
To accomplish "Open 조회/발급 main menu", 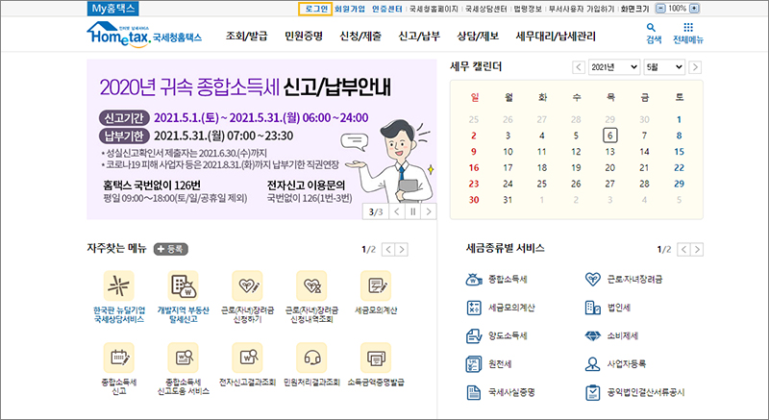I will (x=247, y=36).
